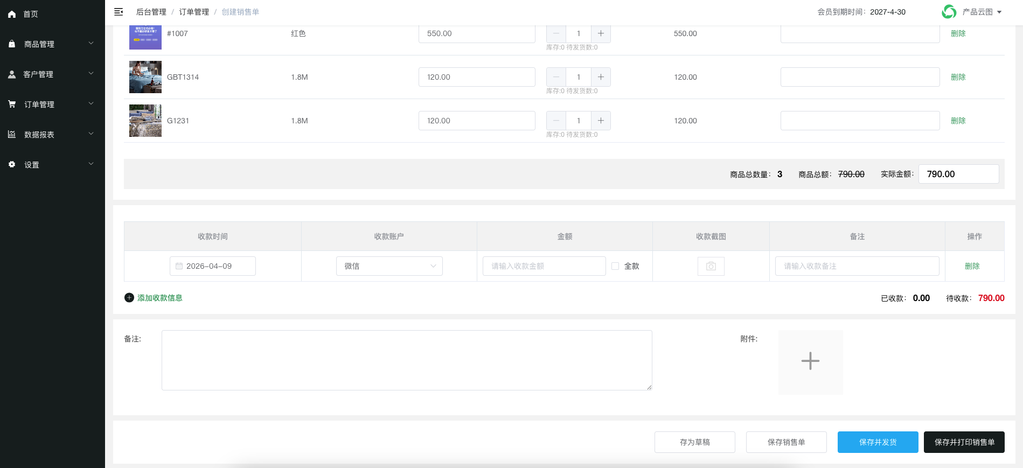Screen dimensions: 1023x468
Task: Open 设置 sidebar menu
Action: click(52, 165)
